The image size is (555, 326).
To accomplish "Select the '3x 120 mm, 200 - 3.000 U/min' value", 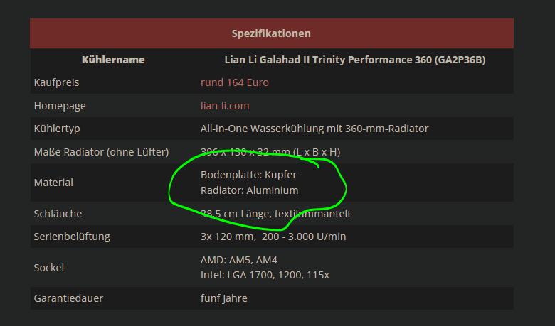I will [273, 237].
